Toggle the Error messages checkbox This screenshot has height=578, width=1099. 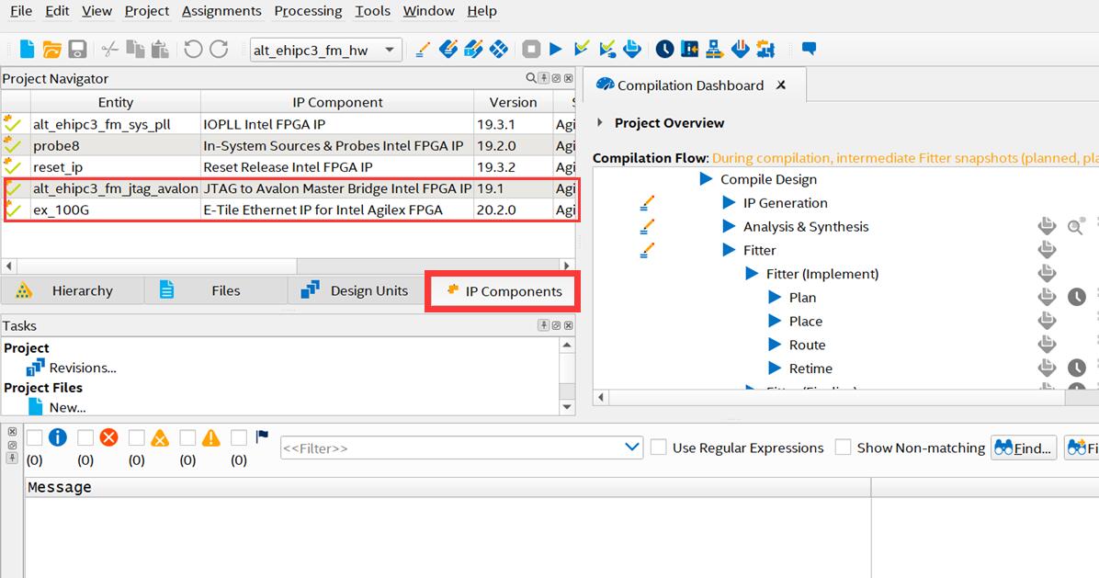click(x=85, y=438)
